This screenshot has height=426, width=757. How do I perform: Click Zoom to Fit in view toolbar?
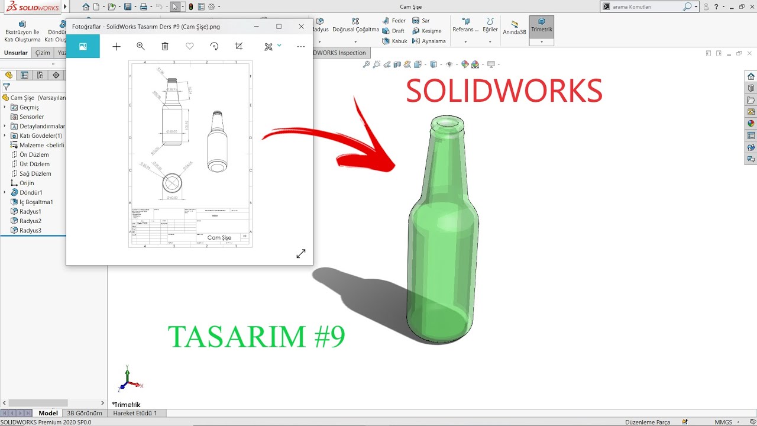pos(367,64)
